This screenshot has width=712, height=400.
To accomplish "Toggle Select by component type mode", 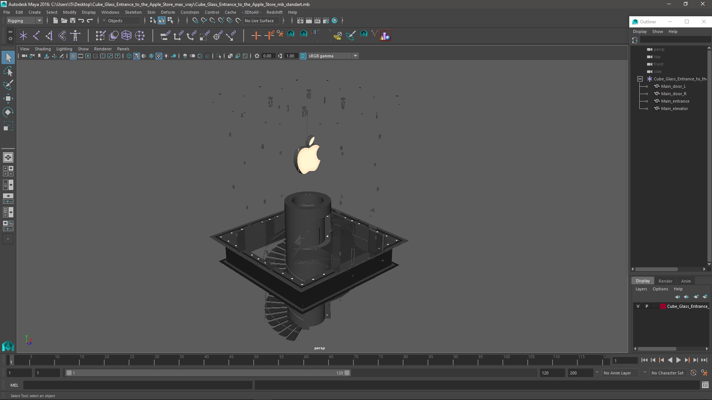I will 170,21.
